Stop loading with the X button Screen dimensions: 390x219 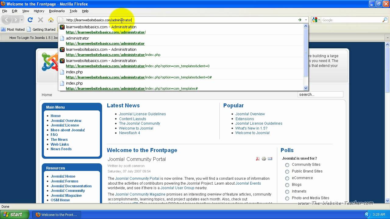[40, 20]
